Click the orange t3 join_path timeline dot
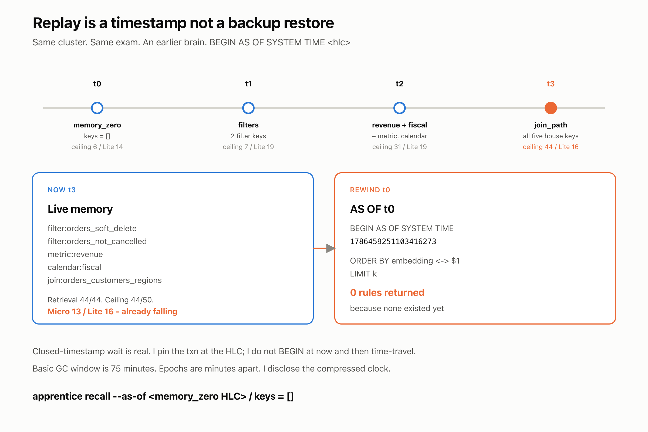The image size is (648, 432). pos(551,108)
